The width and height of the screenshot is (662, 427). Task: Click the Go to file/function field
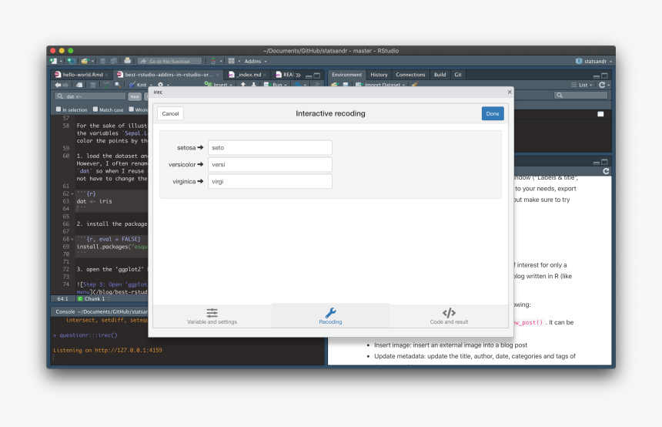[x=169, y=62]
